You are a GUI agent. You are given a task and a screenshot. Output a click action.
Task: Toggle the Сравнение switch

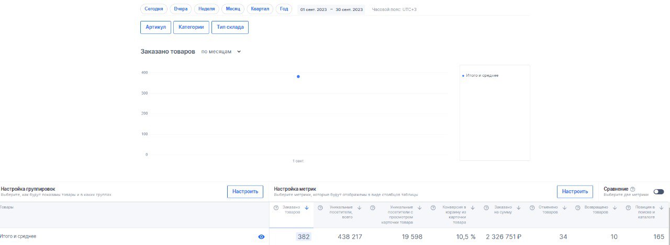(658, 192)
